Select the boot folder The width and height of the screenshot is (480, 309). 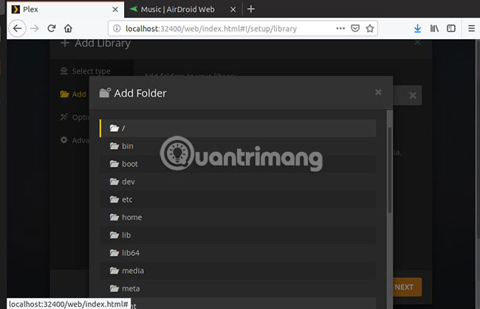(x=238, y=164)
